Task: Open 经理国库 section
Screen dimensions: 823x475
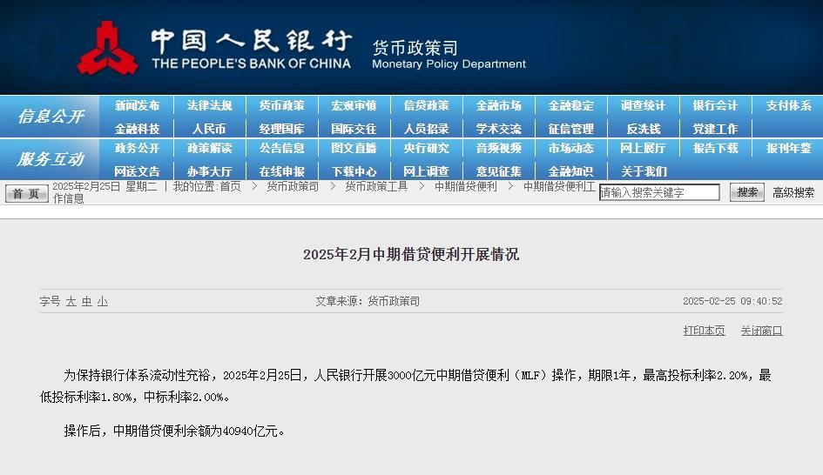Action: (x=282, y=129)
